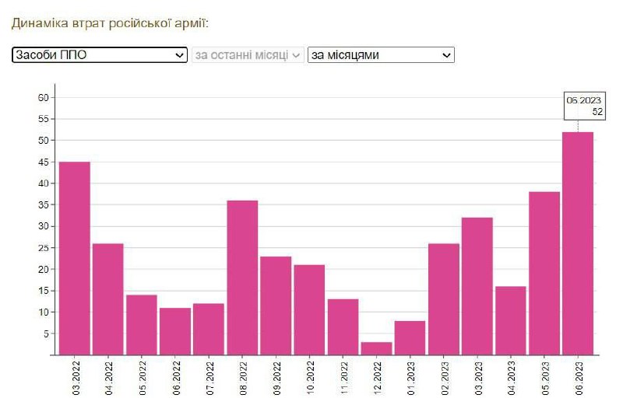Select the tallest 06.2023 bar
The image size is (623, 419).
pos(578,243)
